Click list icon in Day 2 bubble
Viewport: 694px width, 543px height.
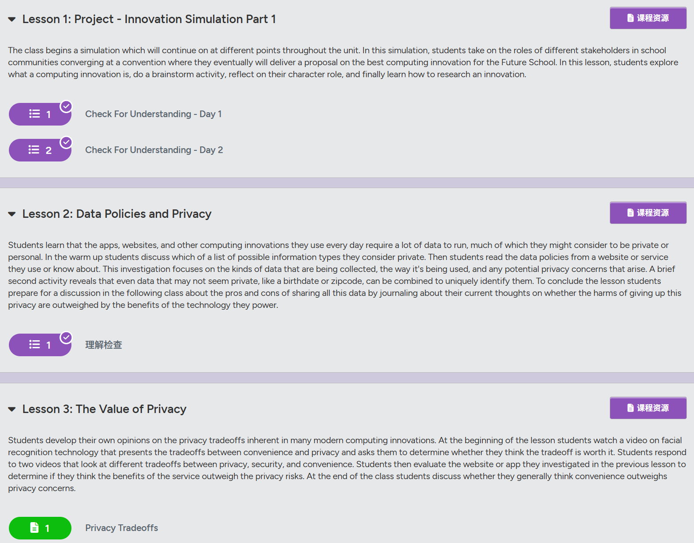click(34, 150)
